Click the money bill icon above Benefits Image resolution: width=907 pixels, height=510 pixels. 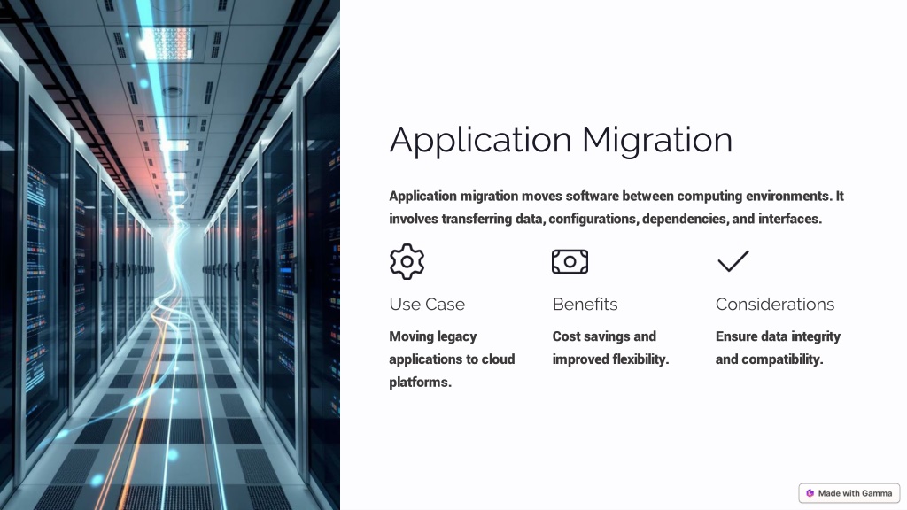pyautogui.click(x=570, y=262)
